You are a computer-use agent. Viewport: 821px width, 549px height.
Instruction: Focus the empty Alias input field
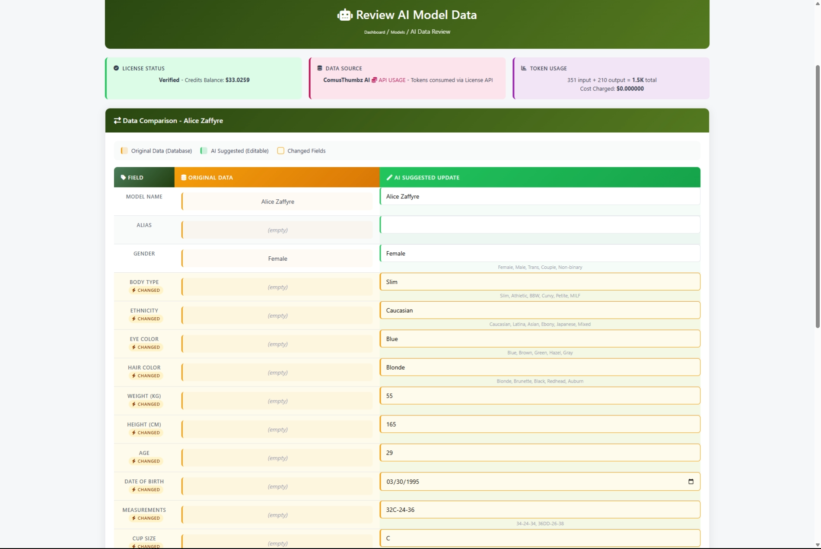coord(540,225)
